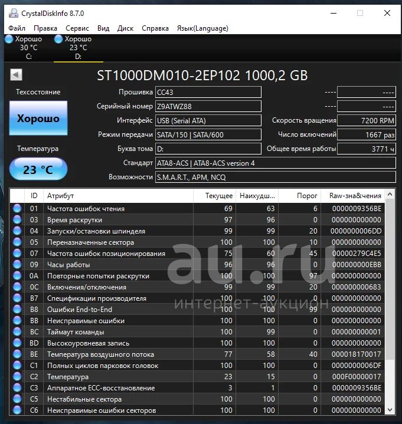The width and height of the screenshot is (402, 424).
Task: Select the disk D: tab at 23 °C
Action: click(x=79, y=48)
